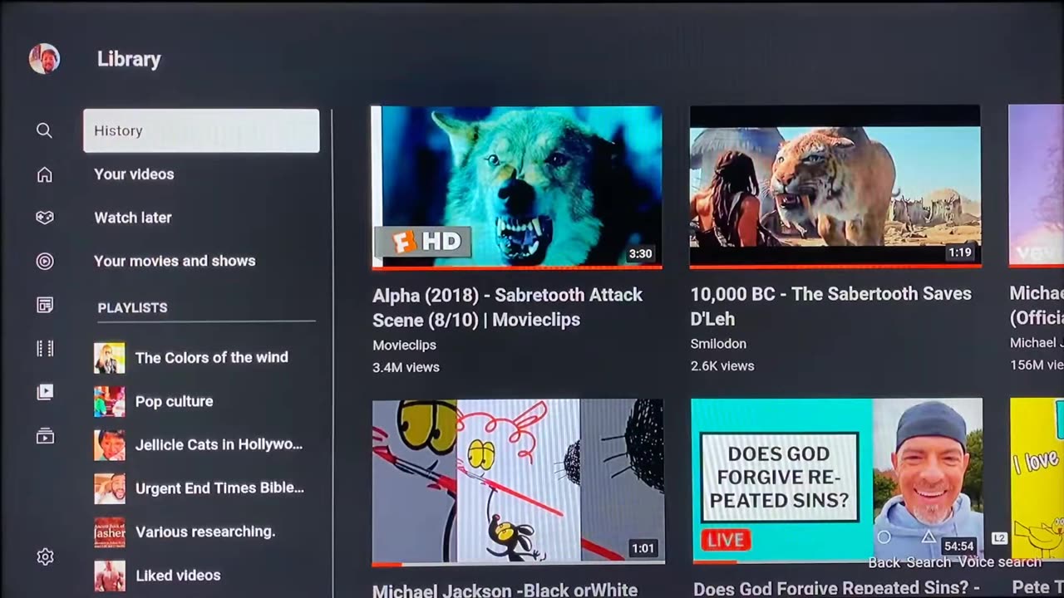Click Liked videos playlist thumbnail icon

pyautogui.click(x=109, y=576)
